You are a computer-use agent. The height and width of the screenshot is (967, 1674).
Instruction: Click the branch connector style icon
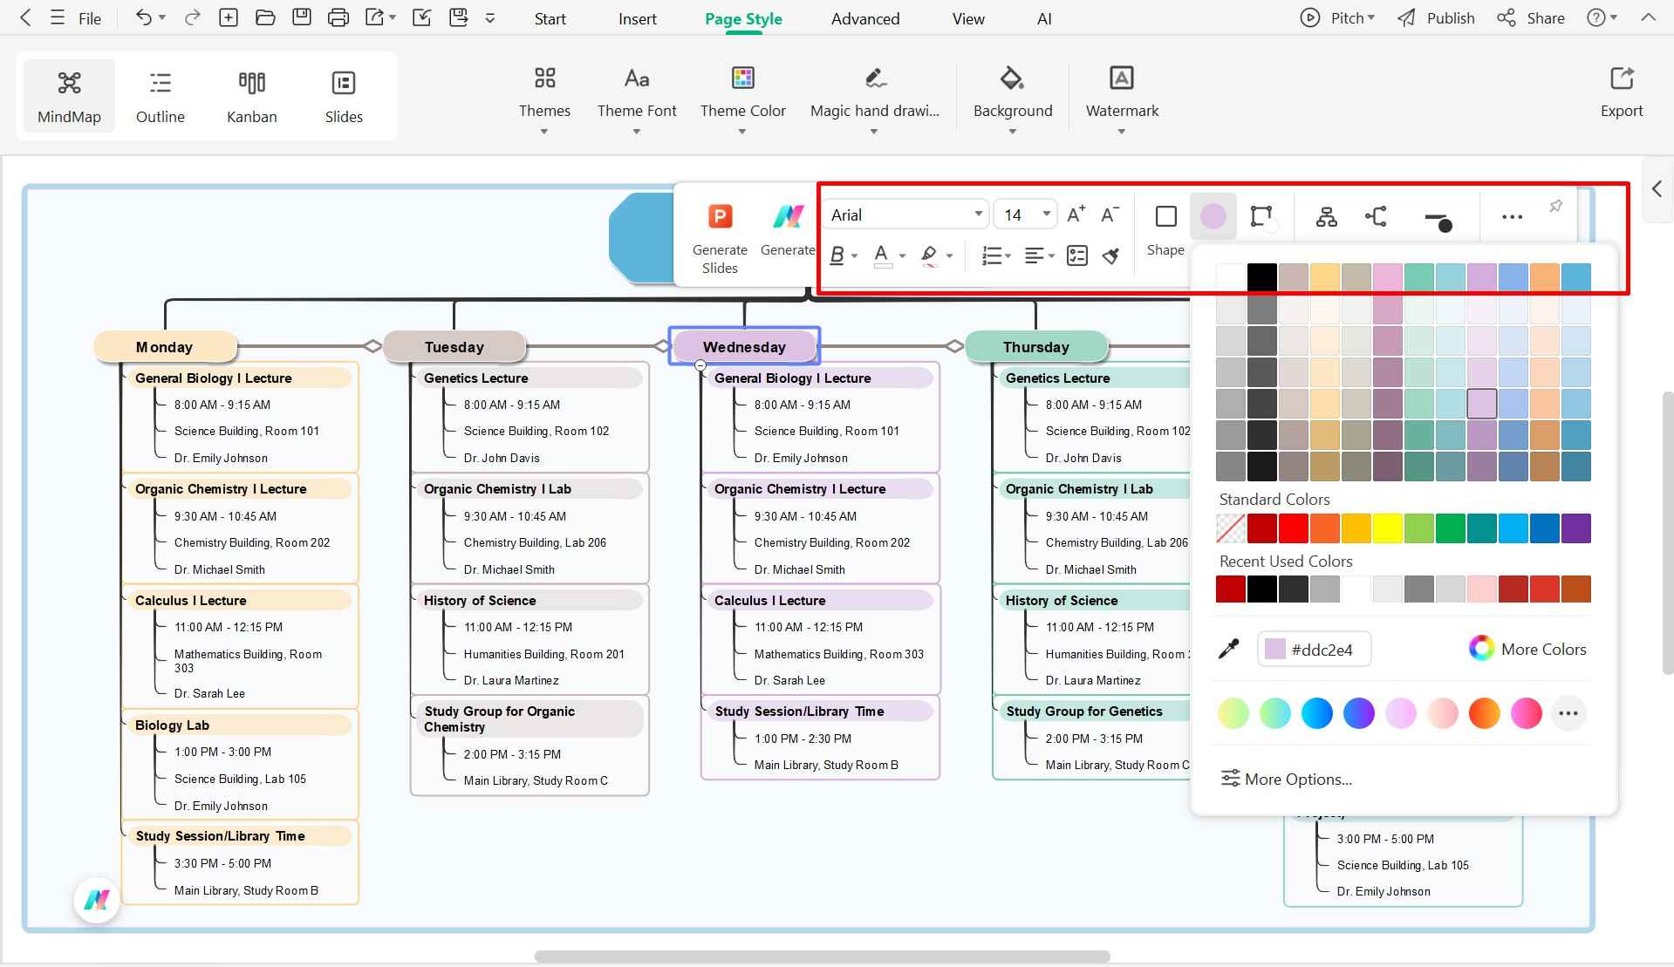point(1376,216)
